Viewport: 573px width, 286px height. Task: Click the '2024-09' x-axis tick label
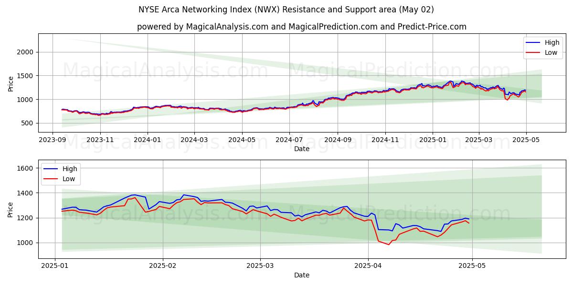(337, 140)
